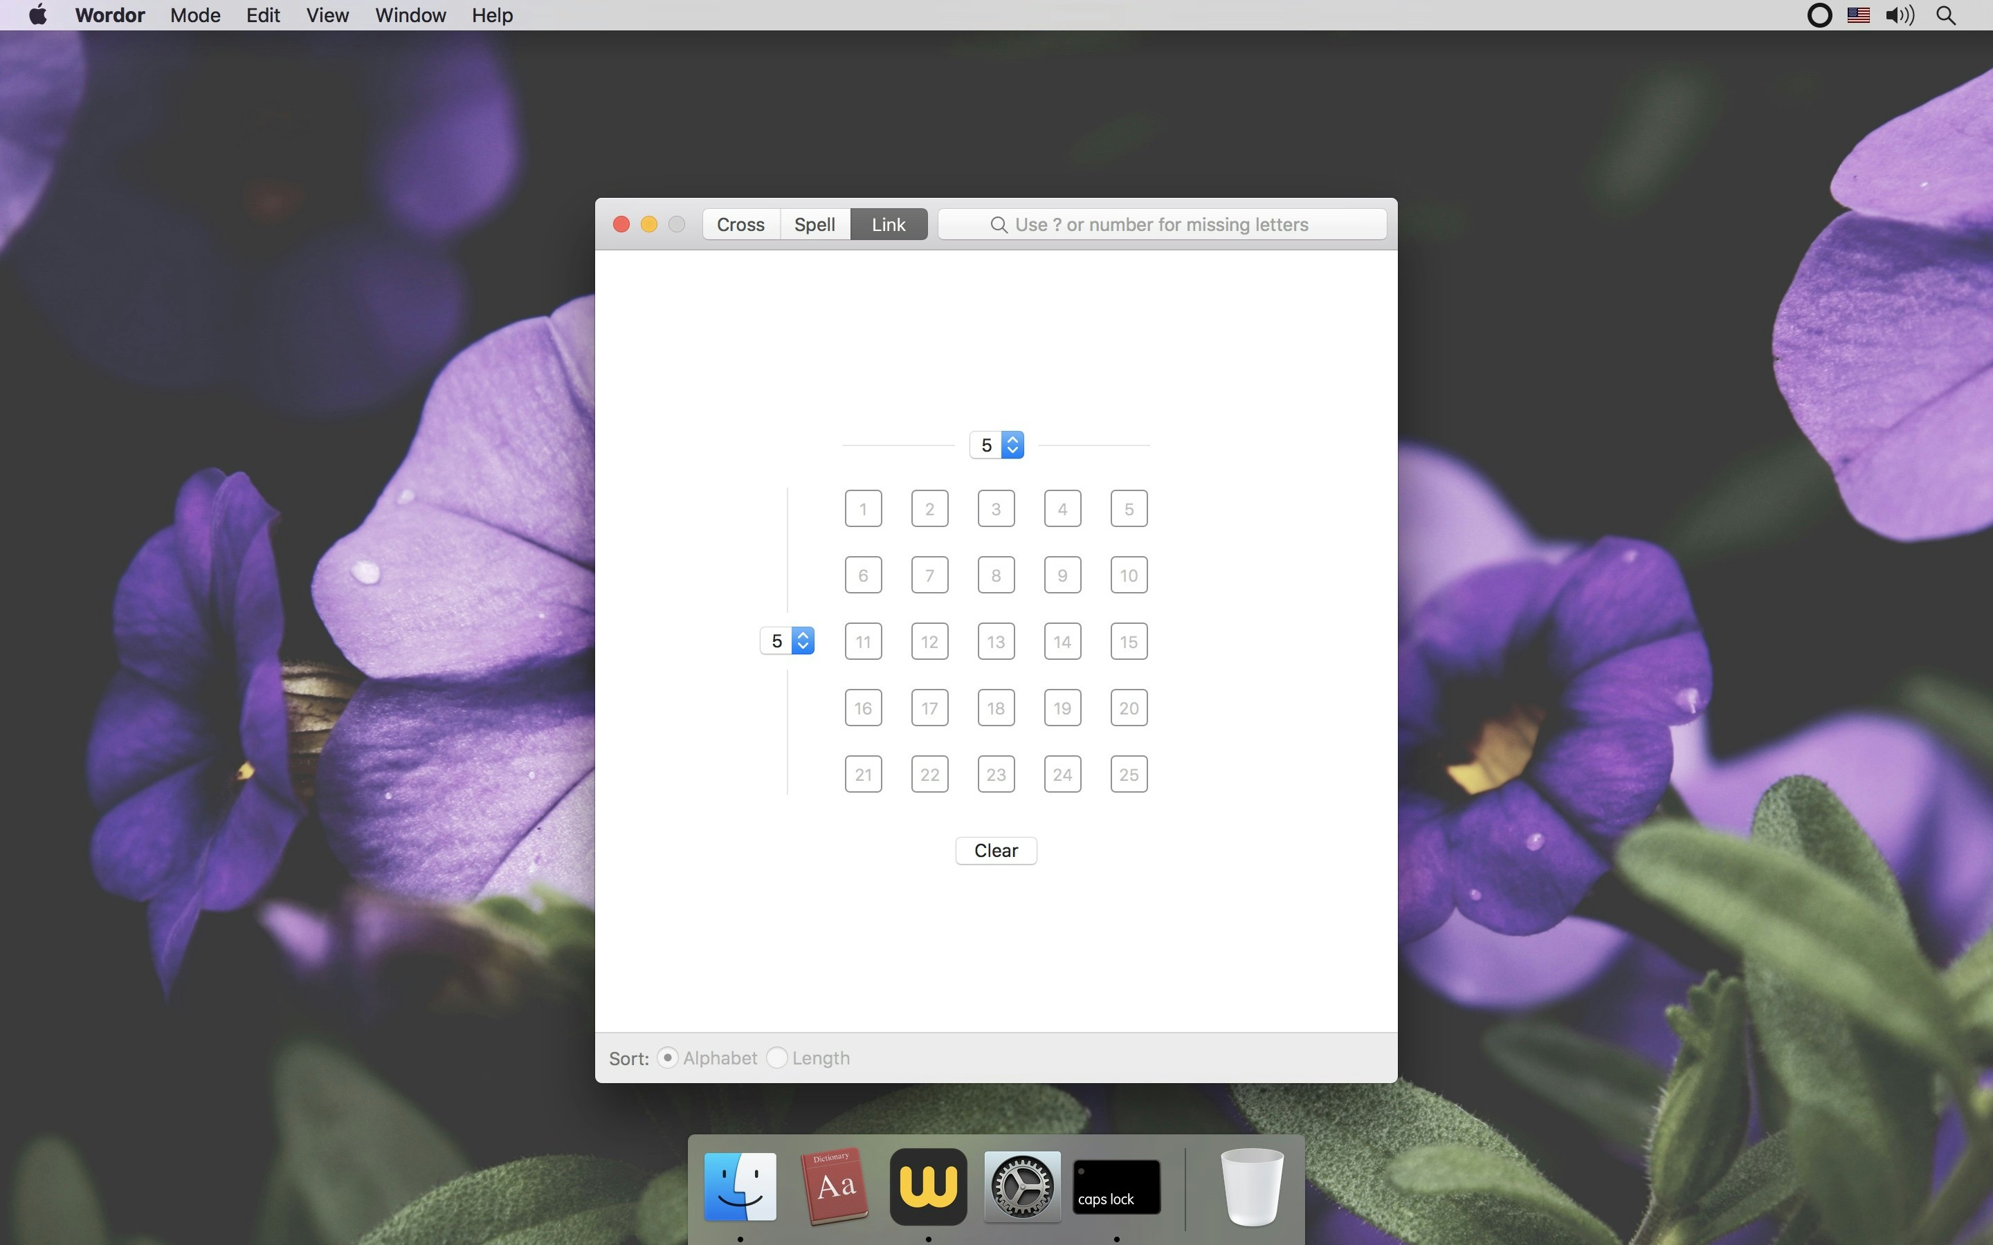Open the Mode menu

click(195, 15)
